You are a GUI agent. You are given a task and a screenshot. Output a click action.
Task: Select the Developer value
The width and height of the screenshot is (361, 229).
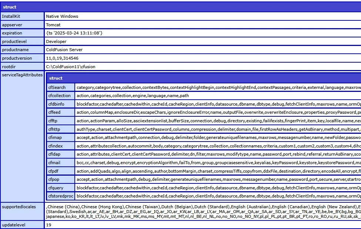[x=56, y=42]
